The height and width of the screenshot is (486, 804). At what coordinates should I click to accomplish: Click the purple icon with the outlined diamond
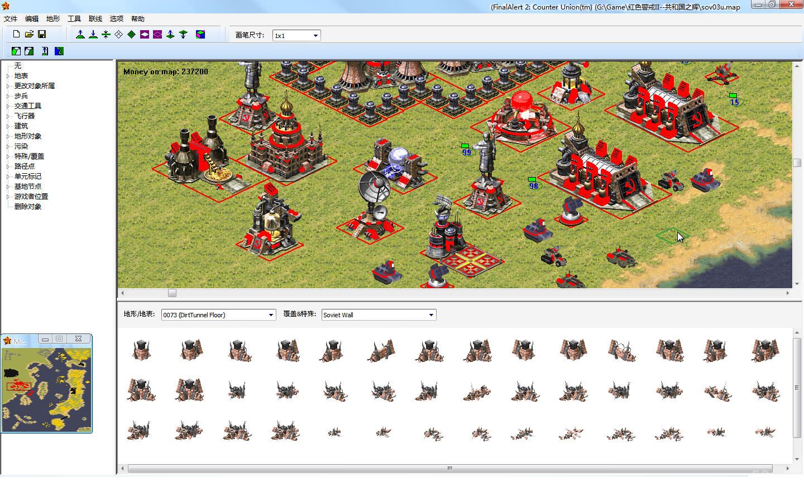click(x=157, y=35)
